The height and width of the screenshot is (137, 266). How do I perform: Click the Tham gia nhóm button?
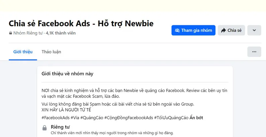click(x=194, y=30)
